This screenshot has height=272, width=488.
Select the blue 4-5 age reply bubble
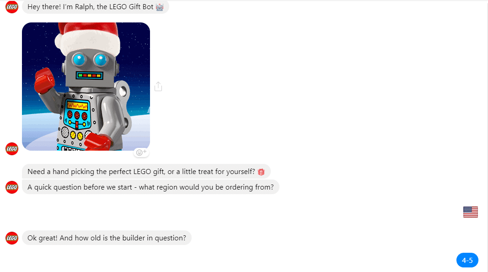pos(467,260)
